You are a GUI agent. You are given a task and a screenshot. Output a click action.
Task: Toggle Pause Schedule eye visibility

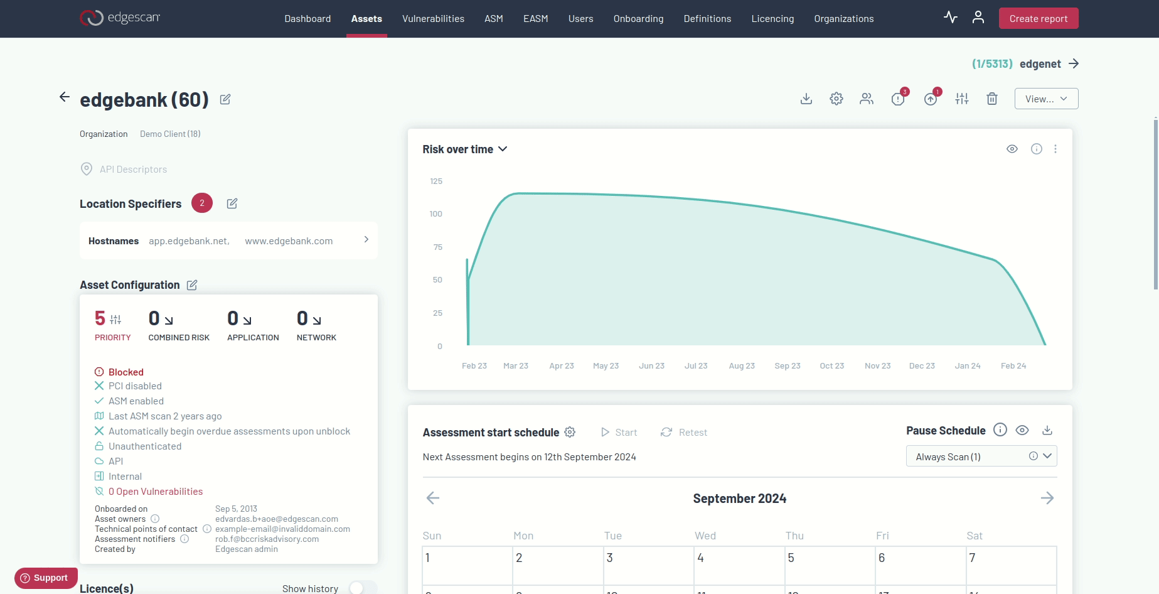(1022, 430)
